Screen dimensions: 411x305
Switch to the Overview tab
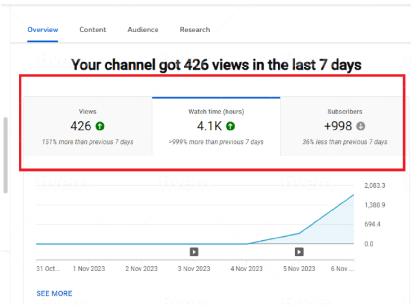pyautogui.click(x=43, y=30)
